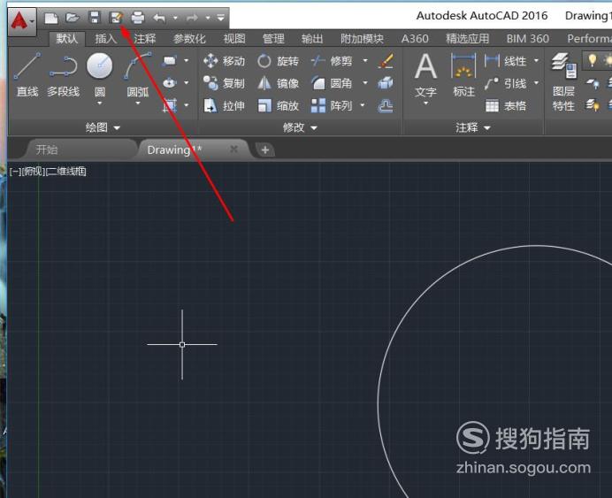Click the explode tool icon
This screenshot has height=498, width=612.
pos(386,83)
